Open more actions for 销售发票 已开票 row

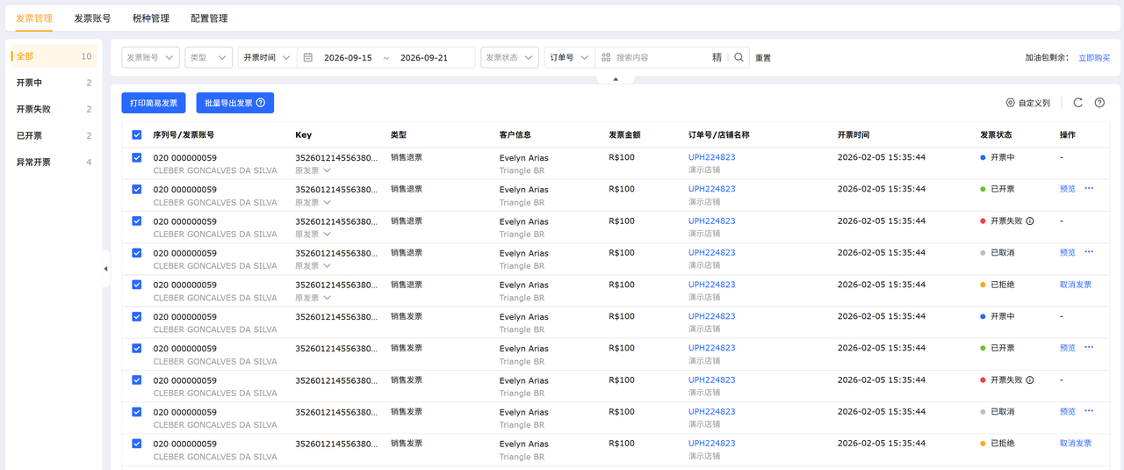click(1089, 348)
